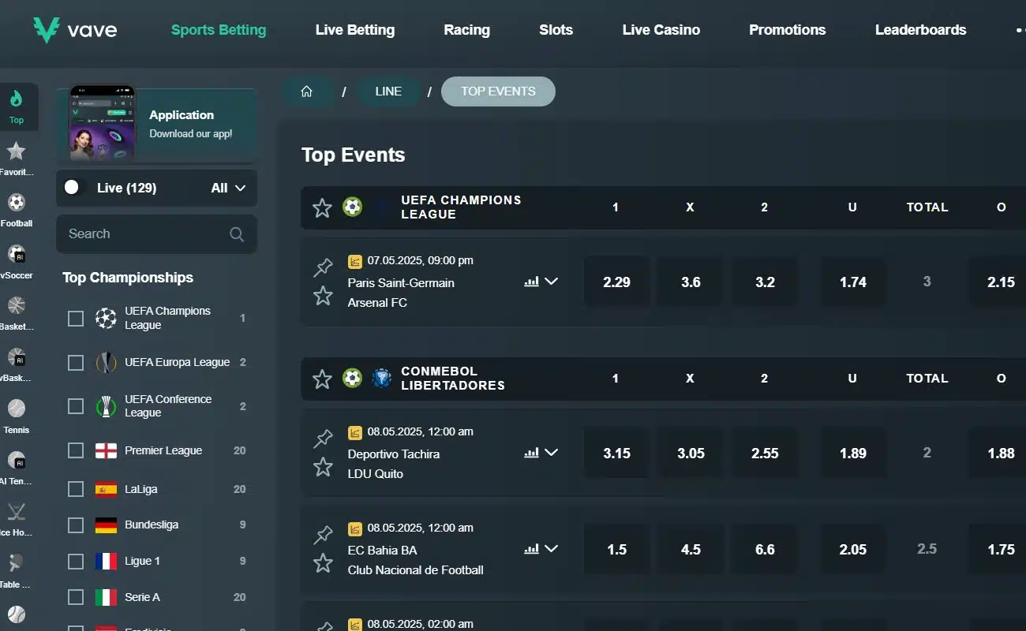
Task: Click the LINE breadcrumb
Action: [x=388, y=91]
